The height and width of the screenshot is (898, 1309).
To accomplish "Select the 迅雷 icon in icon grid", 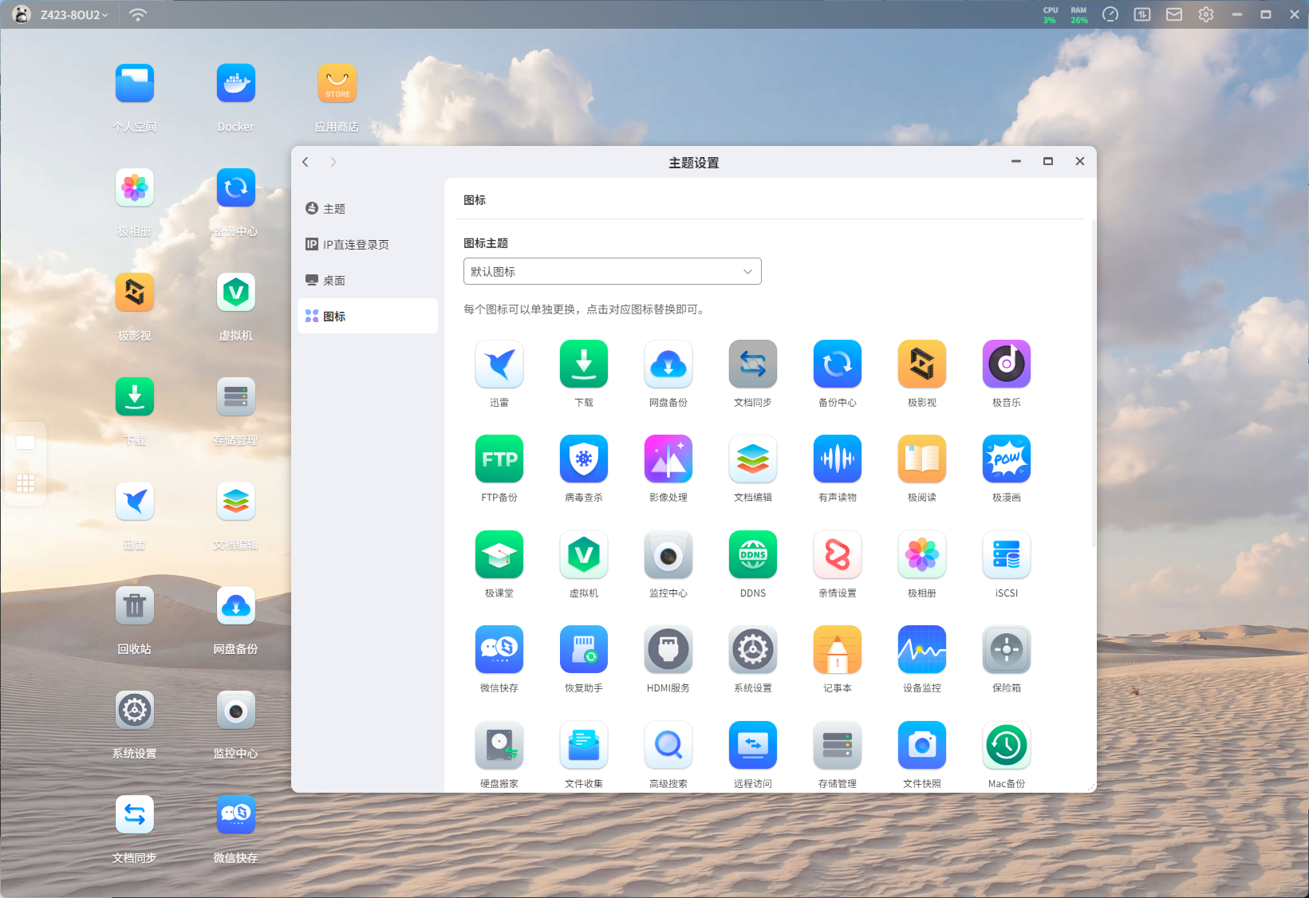I will pyautogui.click(x=499, y=364).
